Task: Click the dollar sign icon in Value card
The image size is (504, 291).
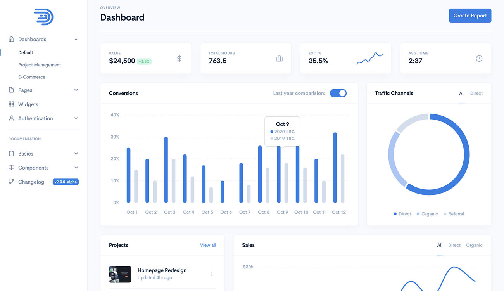Action: point(179,59)
